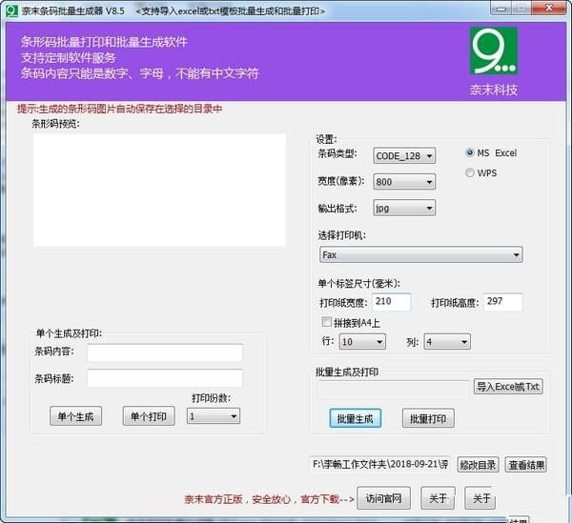This screenshot has width=572, height=523.
Task: Open the 行 rows dropdown
Action: 361,342
